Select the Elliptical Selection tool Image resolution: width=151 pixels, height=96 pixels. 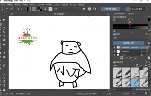click(x=4, y=74)
